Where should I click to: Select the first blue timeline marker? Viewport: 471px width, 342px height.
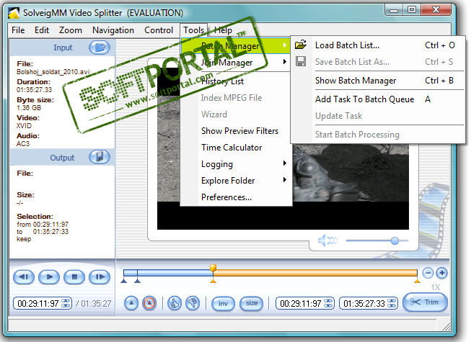[123, 281]
